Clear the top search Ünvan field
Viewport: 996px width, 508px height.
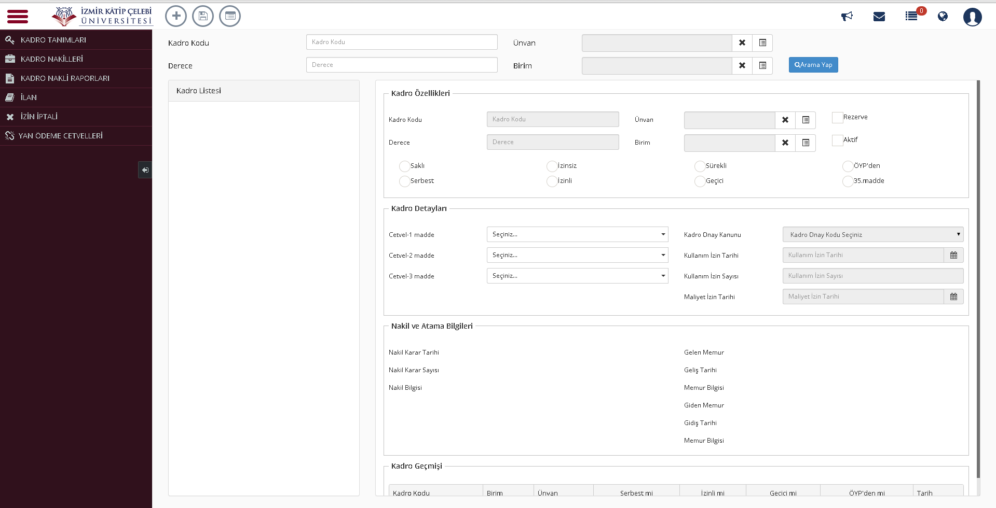[742, 43]
